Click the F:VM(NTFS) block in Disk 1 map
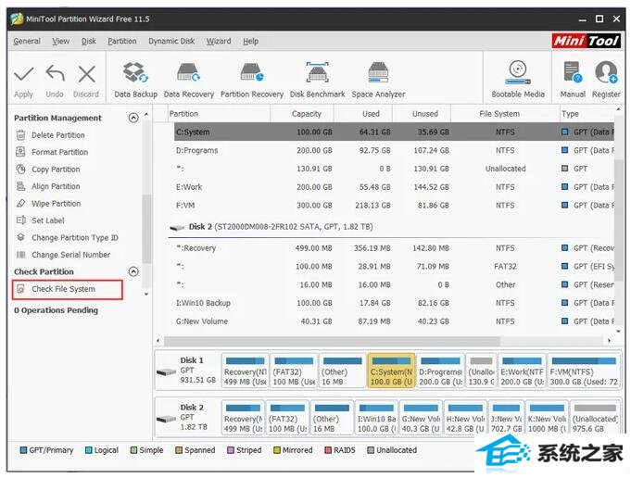 584,371
